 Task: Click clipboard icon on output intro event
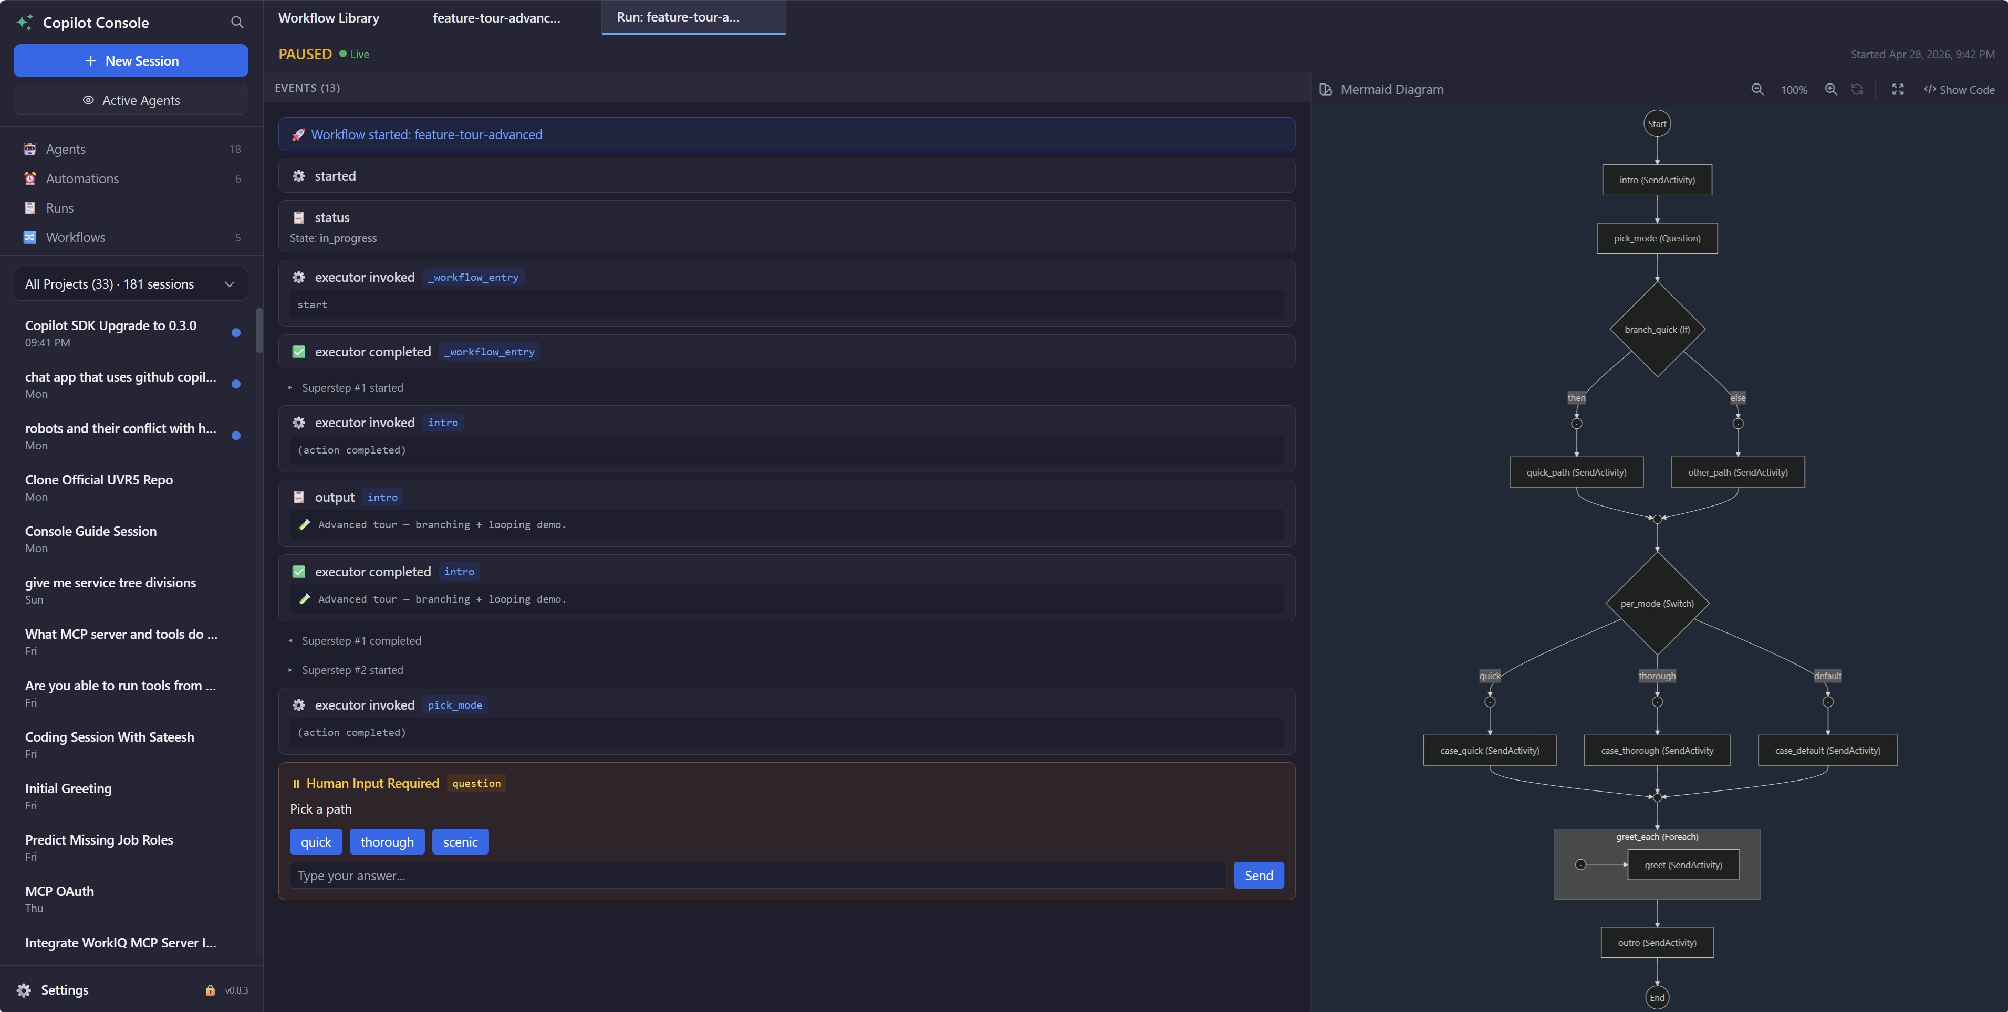tap(298, 497)
